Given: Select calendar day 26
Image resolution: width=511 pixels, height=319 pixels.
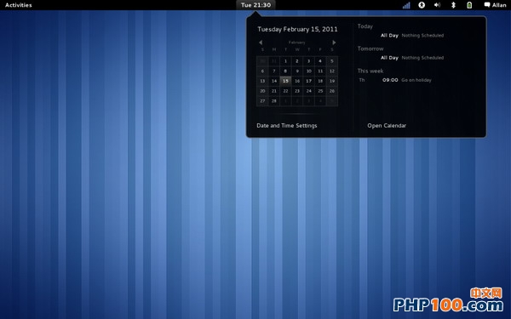Looking at the screenshot, I should 332,91.
